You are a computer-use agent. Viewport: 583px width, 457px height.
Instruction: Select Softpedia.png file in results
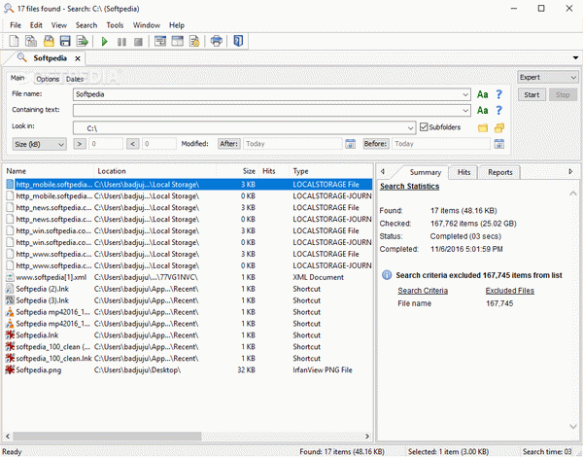[39, 369]
